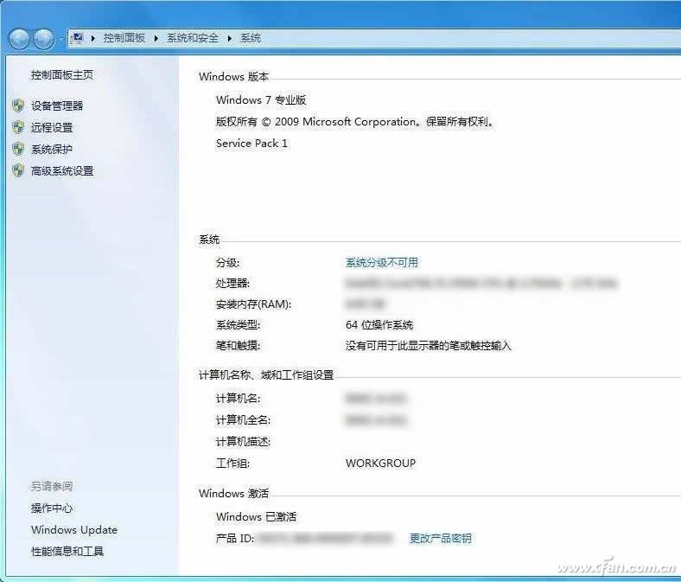This screenshot has height=582, width=681.
Task: Click the computer icon in the address bar
Action: pos(77,38)
